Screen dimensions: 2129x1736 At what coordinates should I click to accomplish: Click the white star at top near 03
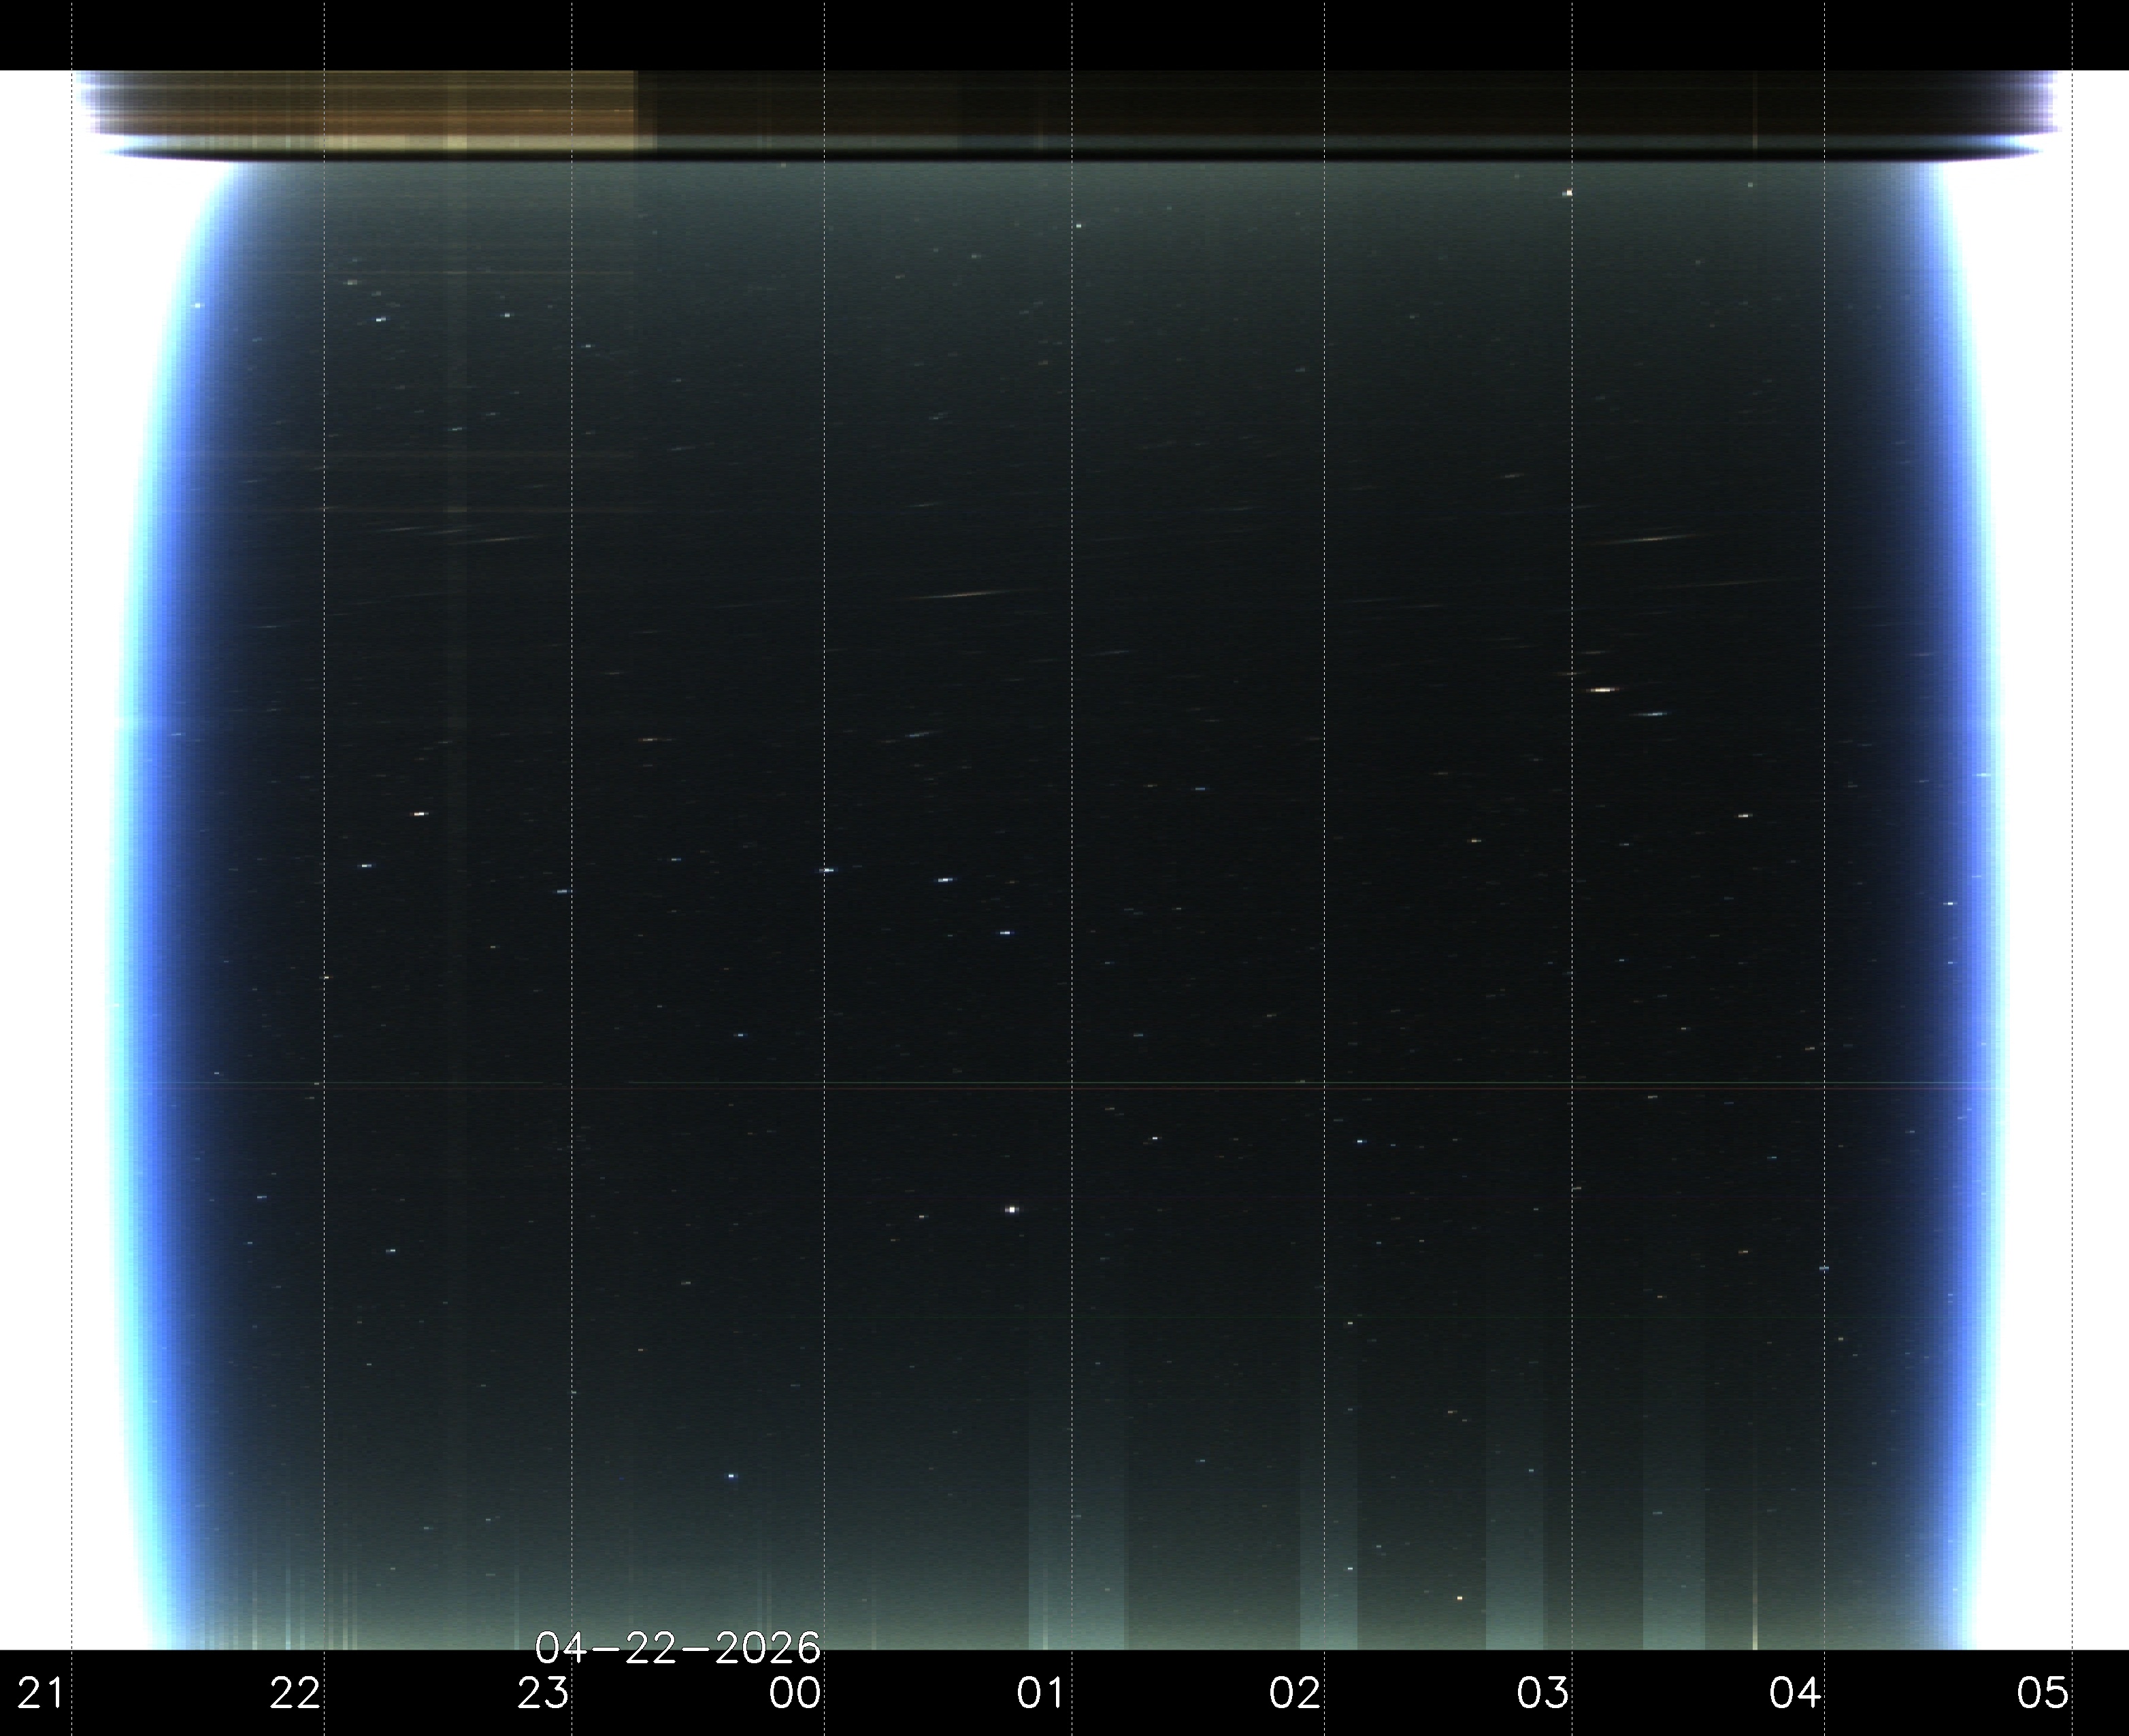click(1568, 192)
